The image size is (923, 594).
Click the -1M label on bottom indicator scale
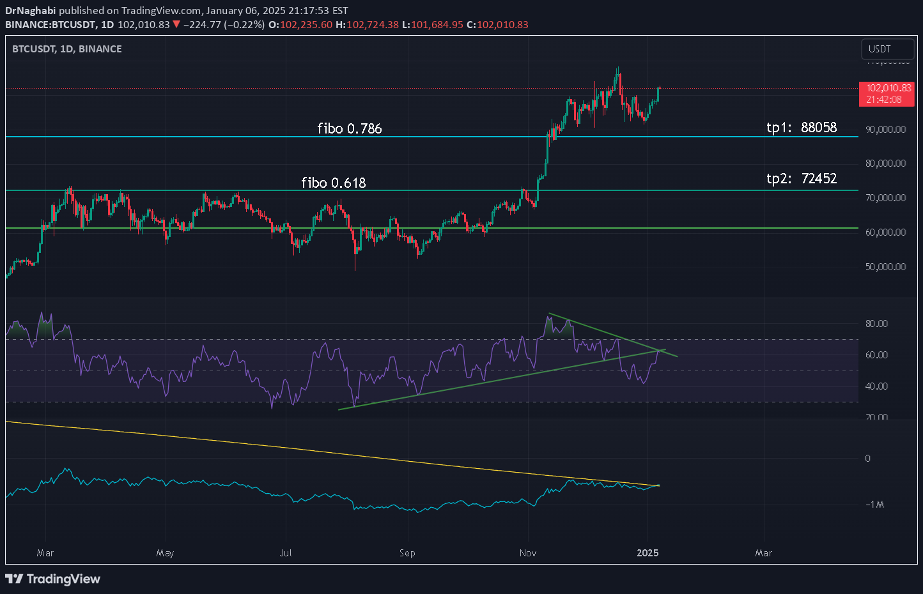(874, 504)
